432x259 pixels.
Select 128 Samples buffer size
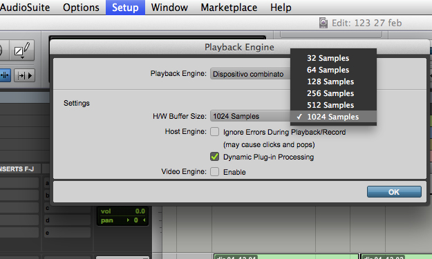tap(333, 81)
